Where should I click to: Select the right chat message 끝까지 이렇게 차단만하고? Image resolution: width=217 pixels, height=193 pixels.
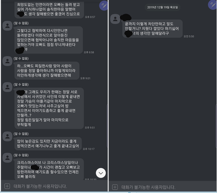pos(152,28)
